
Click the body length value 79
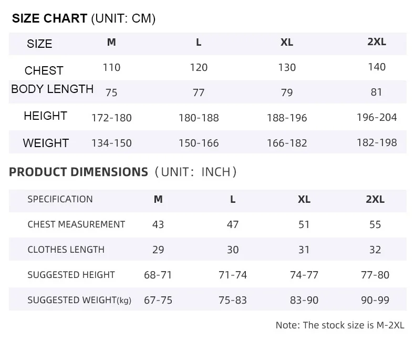pos(287,92)
